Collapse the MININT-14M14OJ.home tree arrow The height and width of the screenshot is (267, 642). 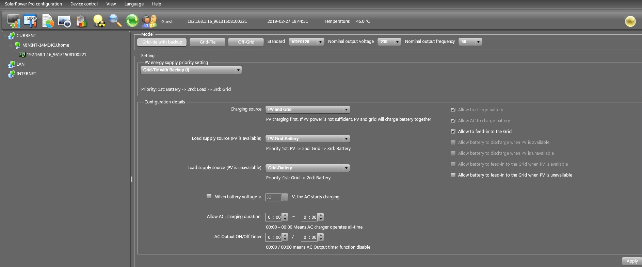pos(11,45)
